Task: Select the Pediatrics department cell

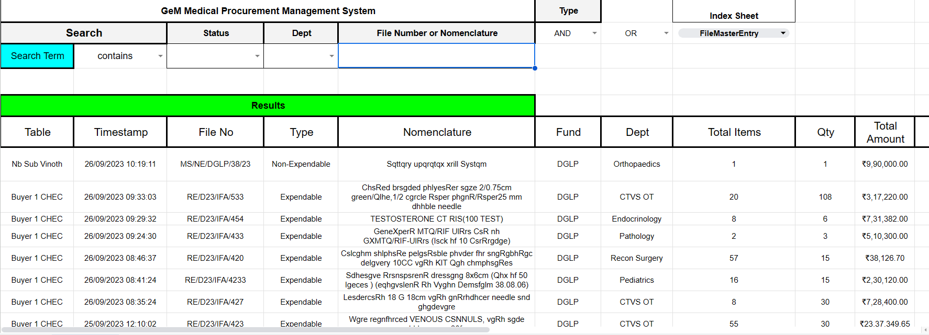Action: 637,280
